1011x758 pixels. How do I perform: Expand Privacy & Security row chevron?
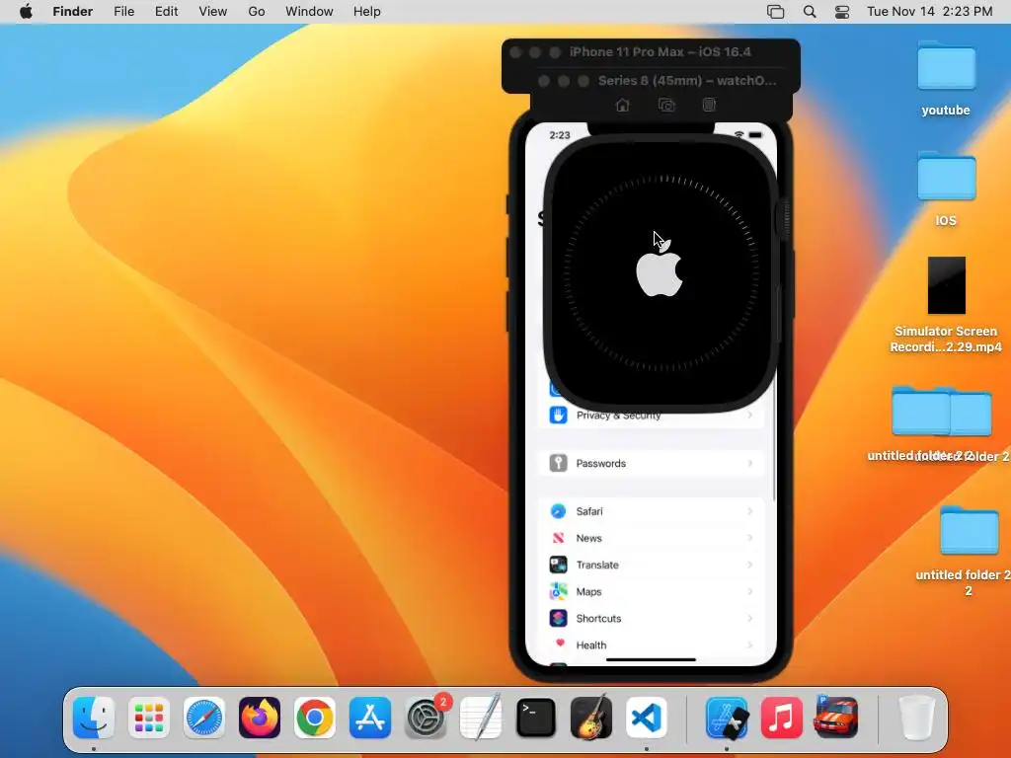click(750, 416)
